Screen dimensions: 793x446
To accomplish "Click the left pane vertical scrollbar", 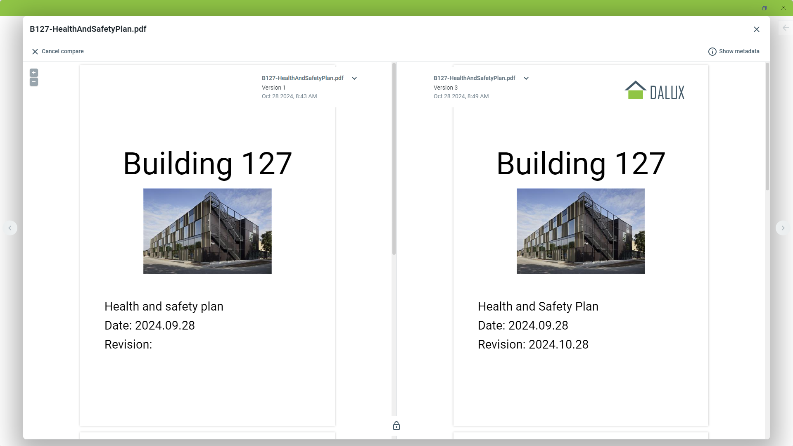I will tap(394, 159).
